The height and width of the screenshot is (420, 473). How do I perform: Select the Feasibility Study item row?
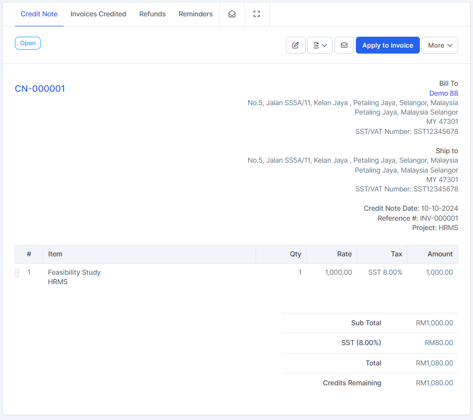(x=74, y=272)
